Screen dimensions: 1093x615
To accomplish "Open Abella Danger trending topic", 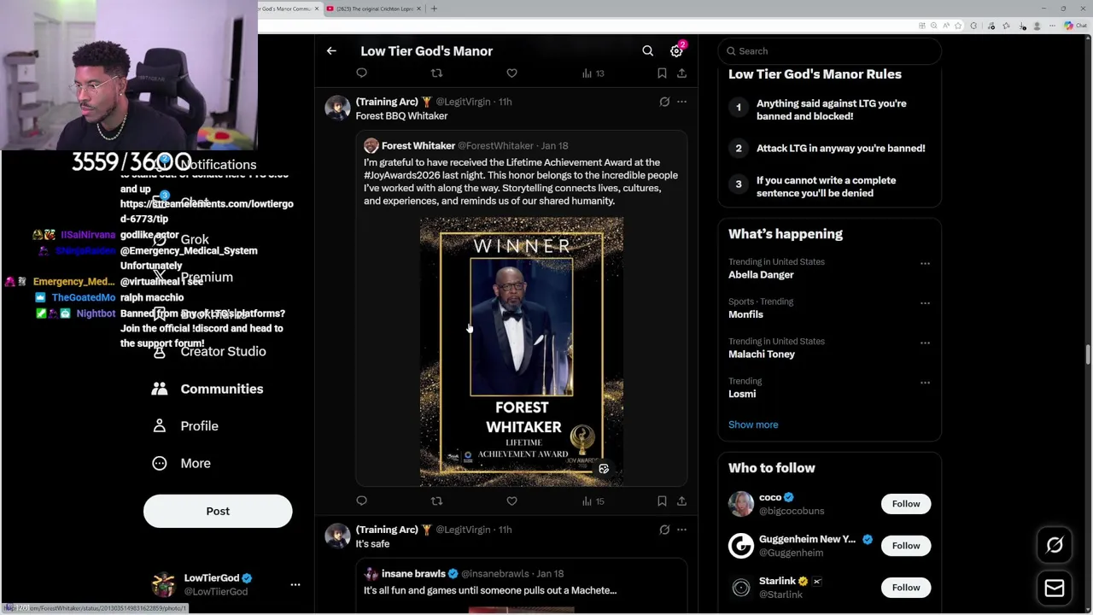I will coord(761,275).
